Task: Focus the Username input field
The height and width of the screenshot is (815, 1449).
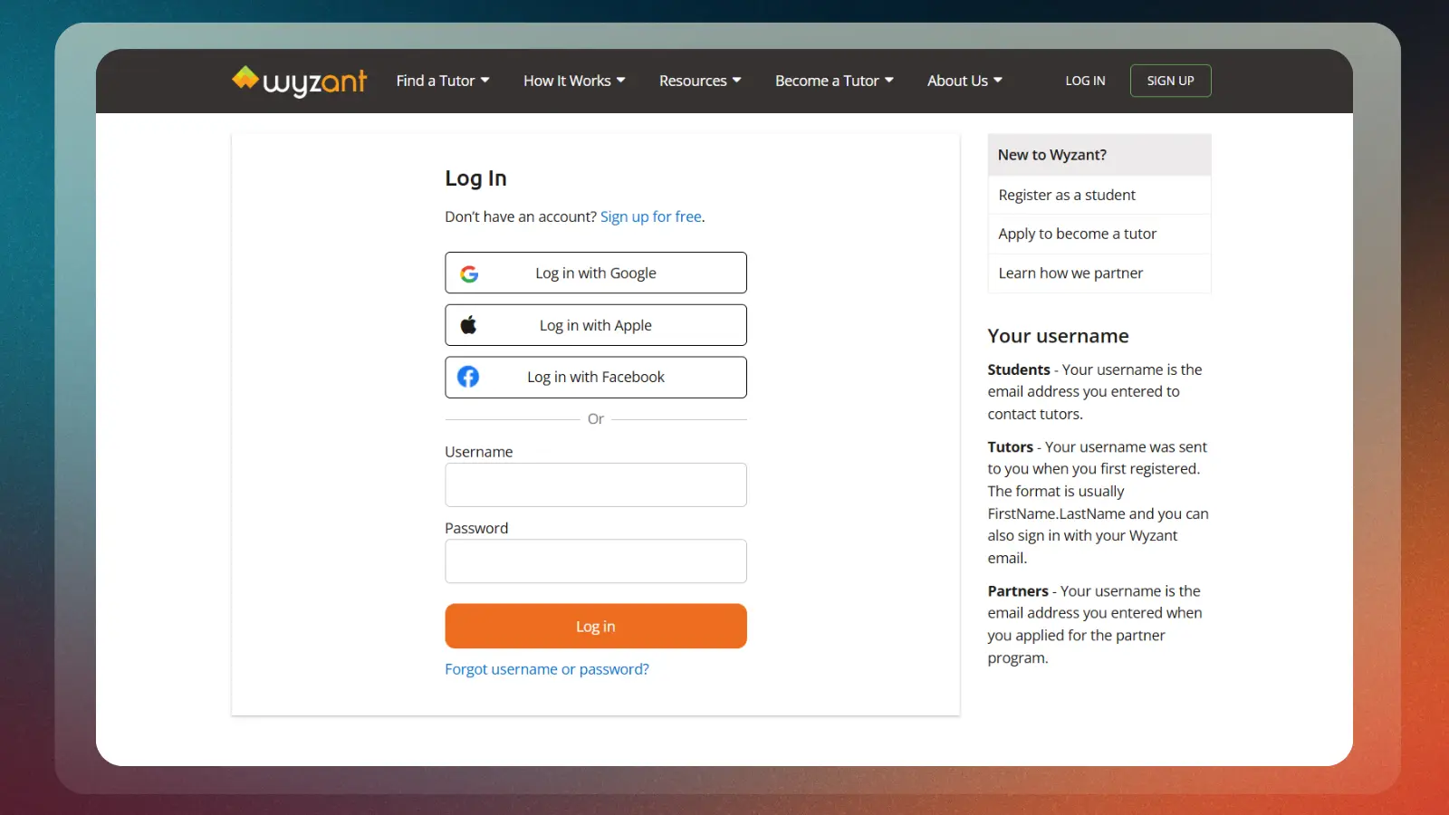Action: pyautogui.click(x=596, y=484)
